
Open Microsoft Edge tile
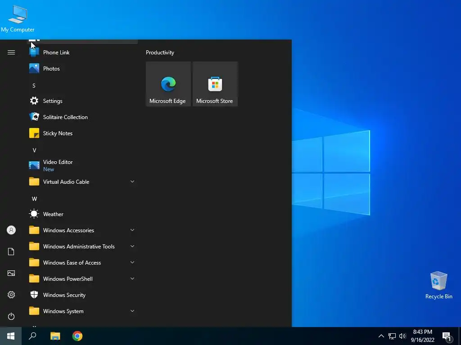coord(168,84)
